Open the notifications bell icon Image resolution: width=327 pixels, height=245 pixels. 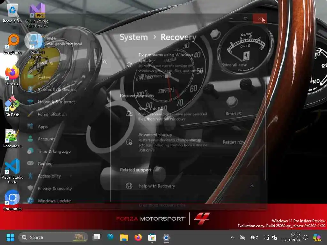click(x=305, y=237)
